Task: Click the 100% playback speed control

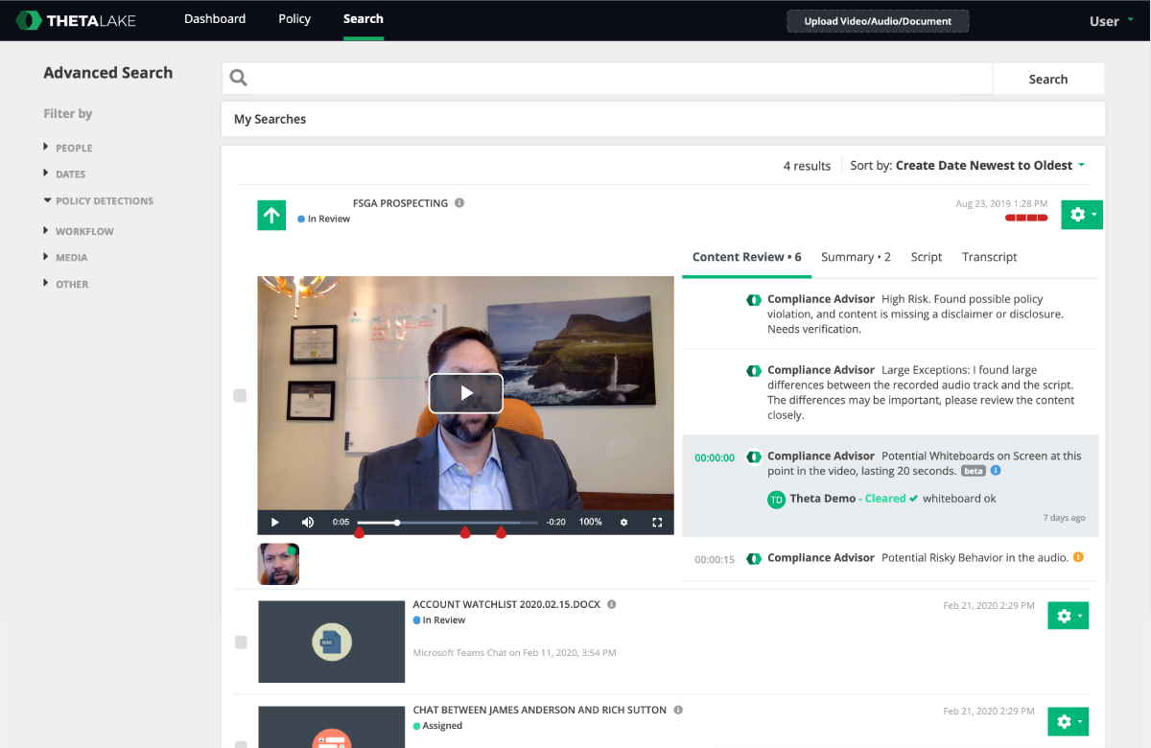Action: (x=590, y=523)
